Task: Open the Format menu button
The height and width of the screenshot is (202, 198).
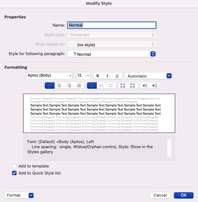Action: point(19,195)
